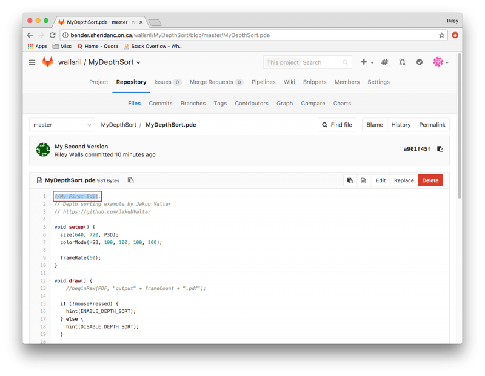Click the red browser extension icon

coord(455,35)
